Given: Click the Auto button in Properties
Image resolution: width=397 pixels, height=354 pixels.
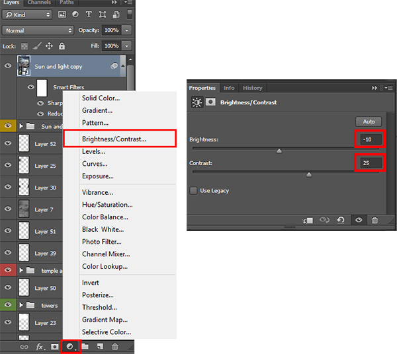Looking at the screenshot, I should 369,122.
